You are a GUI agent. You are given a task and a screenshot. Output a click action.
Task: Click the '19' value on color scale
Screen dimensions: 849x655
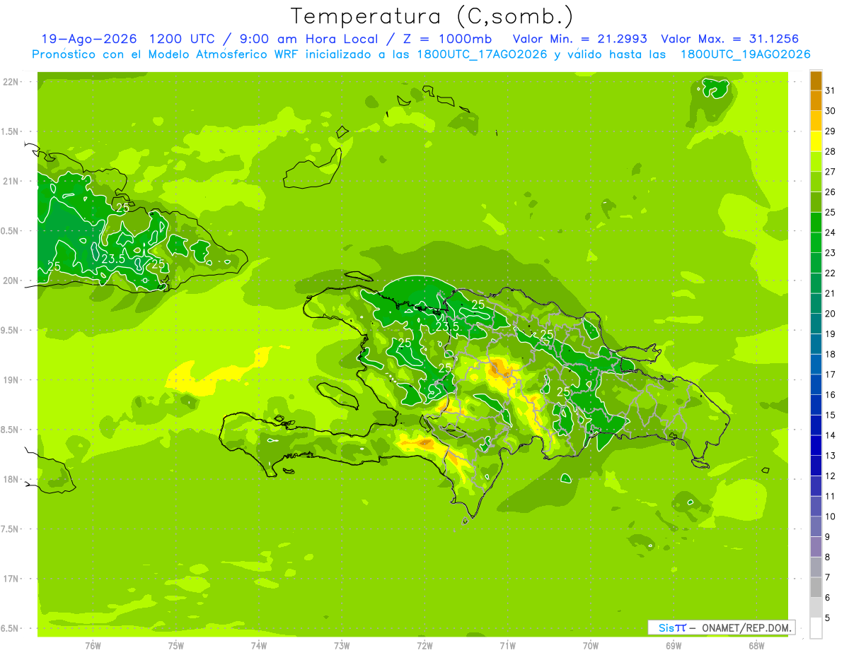(x=830, y=334)
